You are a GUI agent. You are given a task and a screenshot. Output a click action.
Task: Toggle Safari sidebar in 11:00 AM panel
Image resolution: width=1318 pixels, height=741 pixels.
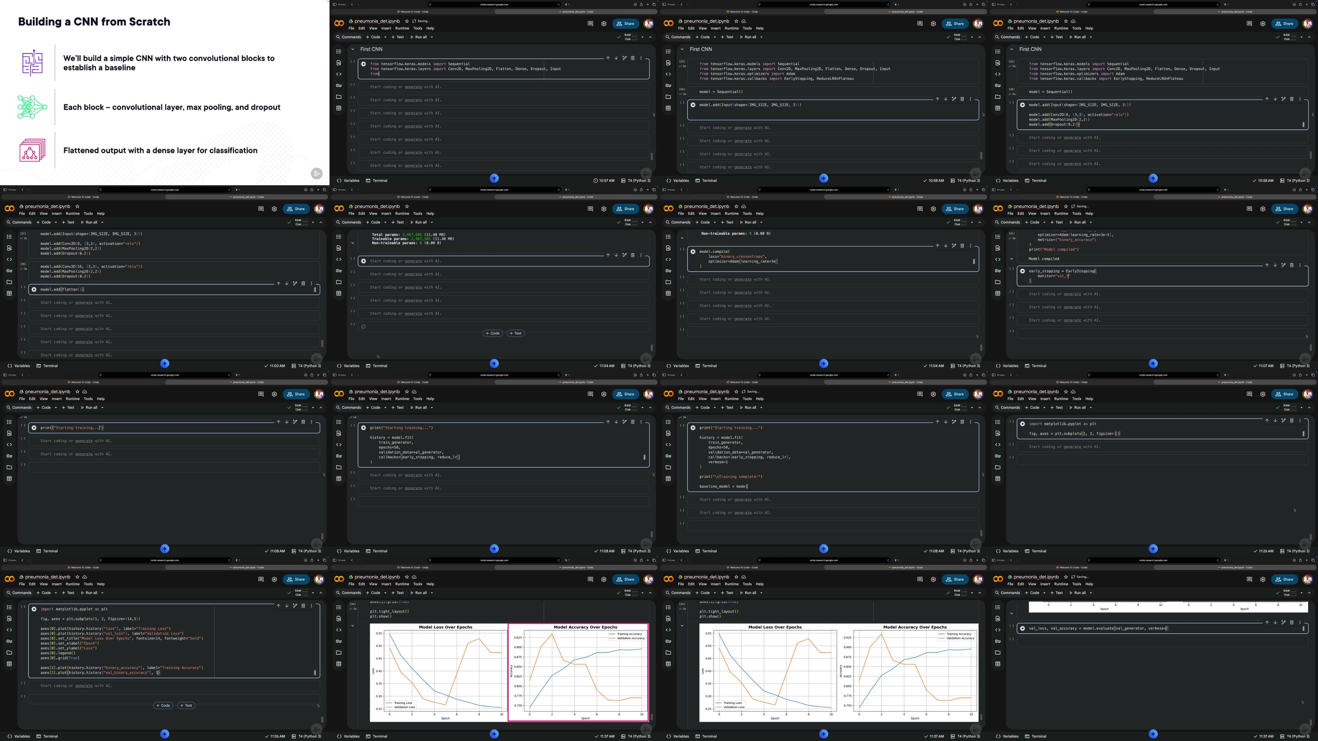5,189
